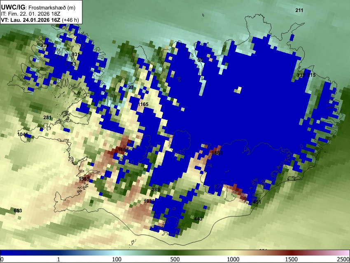Click the 1673 value label on map
The width and height of the screenshot is (350, 263).
click(149, 201)
